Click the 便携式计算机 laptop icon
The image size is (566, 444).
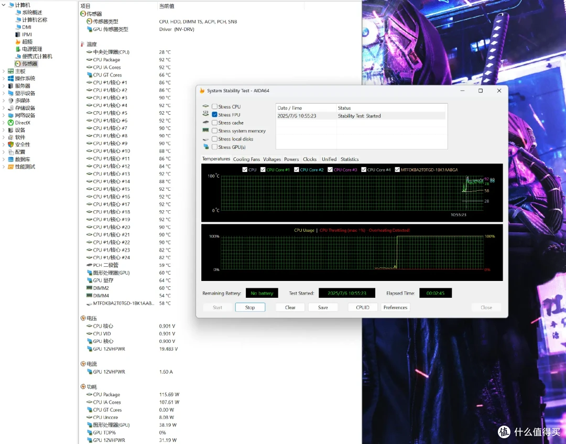point(18,56)
